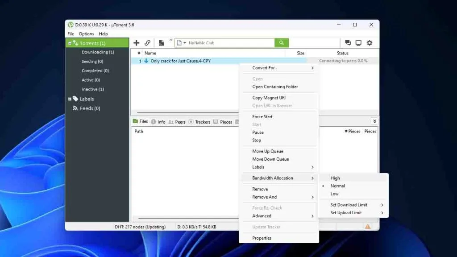Switch to the Trackers tab
This screenshot has width=457, height=257.
coord(199,122)
